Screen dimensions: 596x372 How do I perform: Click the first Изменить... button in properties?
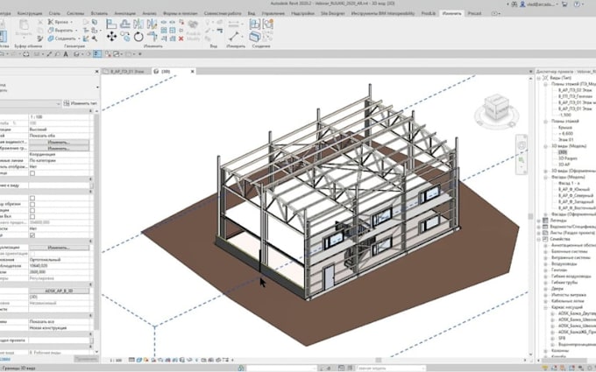59,143
